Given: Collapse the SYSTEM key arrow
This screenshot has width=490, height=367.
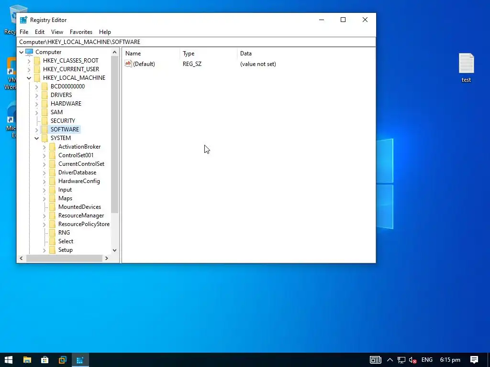Looking at the screenshot, I should [36, 138].
